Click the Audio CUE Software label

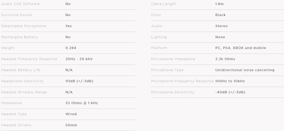click(x=21, y=4)
